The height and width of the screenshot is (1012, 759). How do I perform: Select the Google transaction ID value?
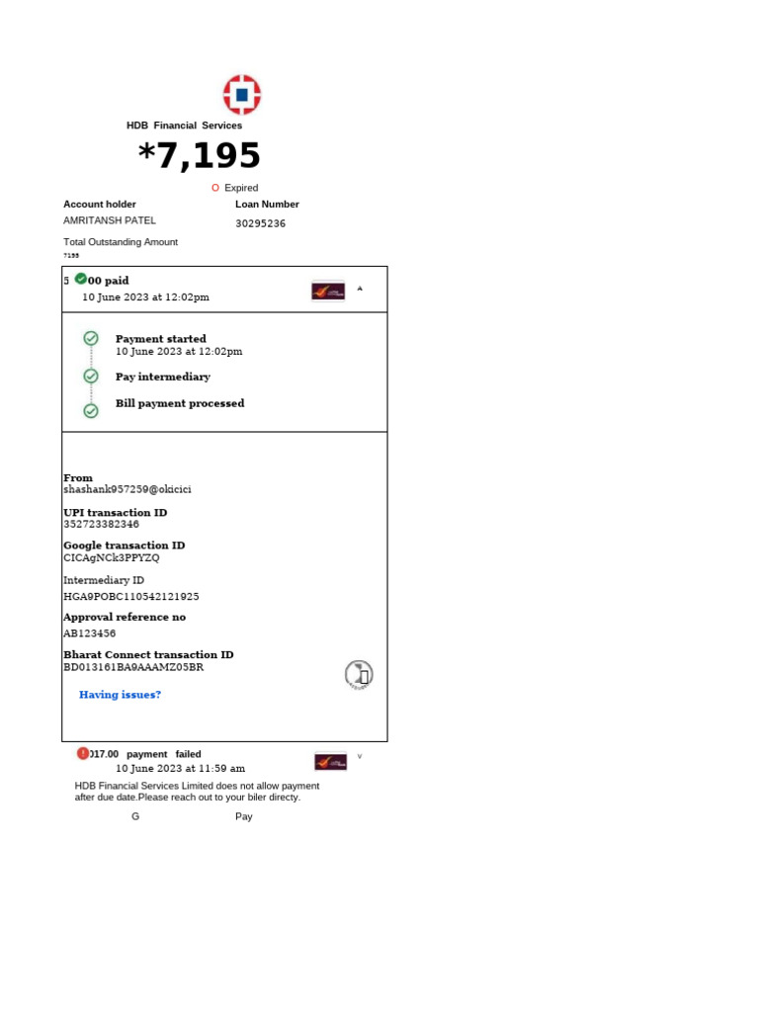pyautogui.click(x=111, y=557)
